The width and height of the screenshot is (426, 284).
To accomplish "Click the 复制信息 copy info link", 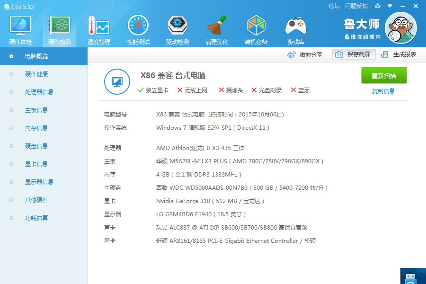I will coord(383,91).
